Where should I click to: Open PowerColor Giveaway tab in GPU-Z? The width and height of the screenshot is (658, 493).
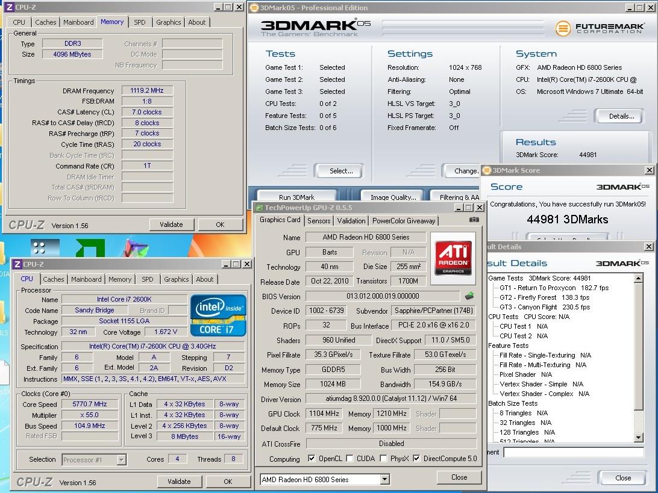coord(404,220)
